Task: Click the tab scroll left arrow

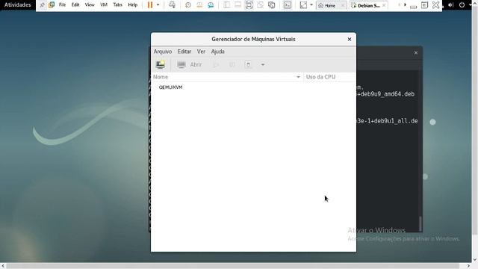Action: [399, 5]
